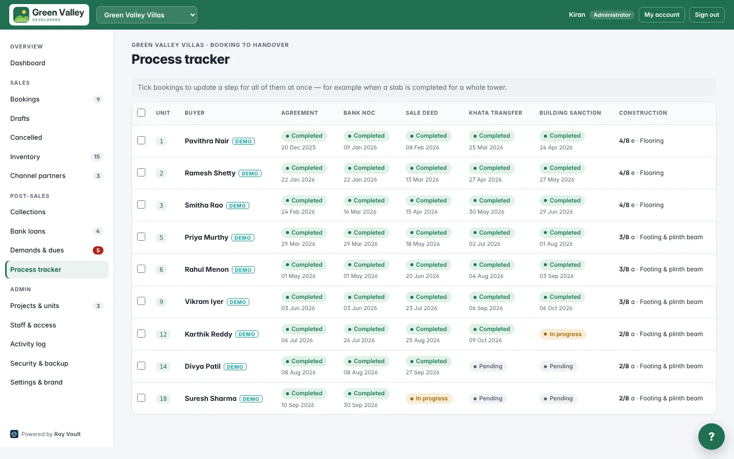Click the DEMO tag next to Vikram Iyer

coord(238,302)
